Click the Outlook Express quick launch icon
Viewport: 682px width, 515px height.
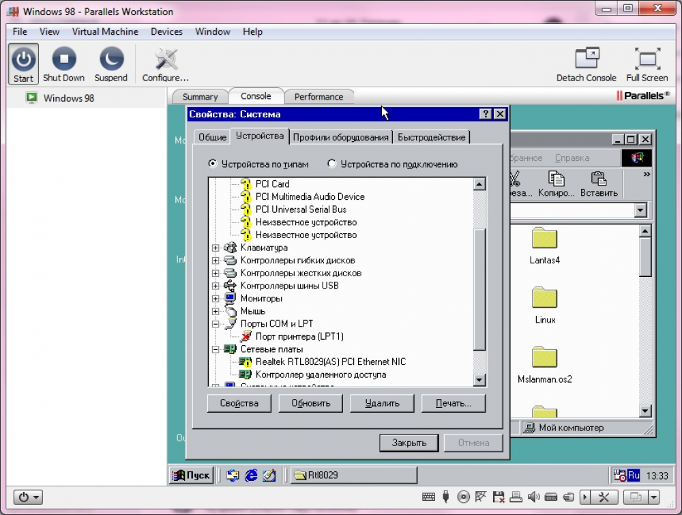click(233, 475)
